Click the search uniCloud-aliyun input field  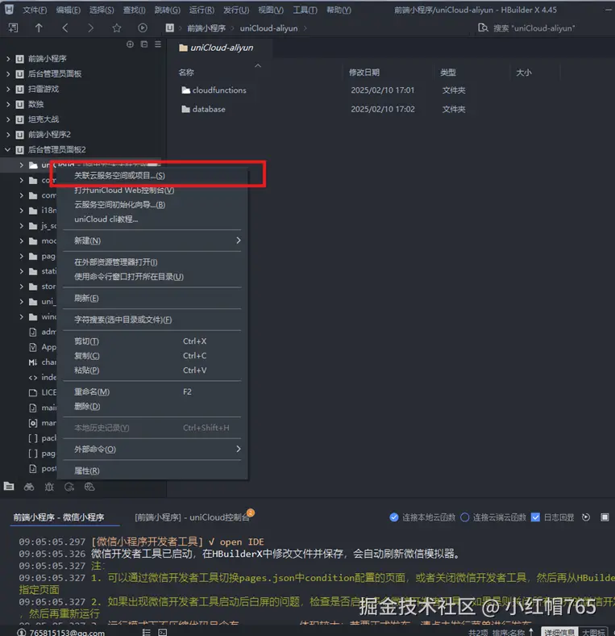pyautogui.click(x=534, y=28)
